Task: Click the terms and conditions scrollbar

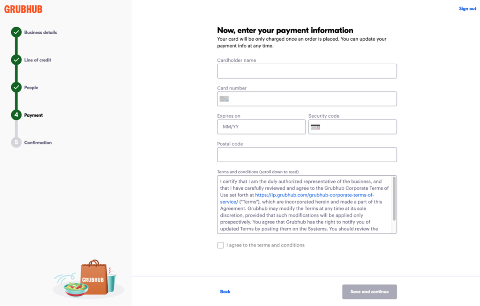Action: coord(394,199)
